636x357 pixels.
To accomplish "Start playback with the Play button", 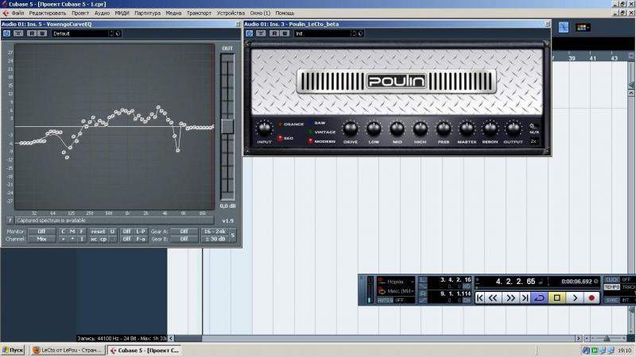I will pyautogui.click(x=575, y=297).
